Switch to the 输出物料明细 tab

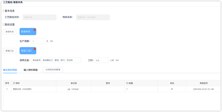tap(10, 70)
